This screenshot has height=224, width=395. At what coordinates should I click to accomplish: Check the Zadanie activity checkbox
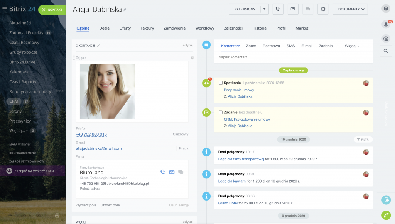click(x=221, y=112)
